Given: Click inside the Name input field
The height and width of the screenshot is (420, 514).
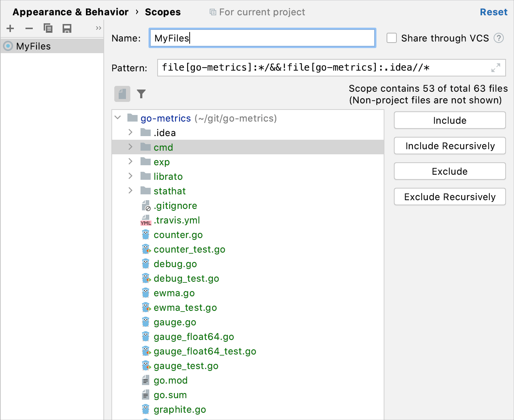Looking at the screenshot, I should click(262, 38).
